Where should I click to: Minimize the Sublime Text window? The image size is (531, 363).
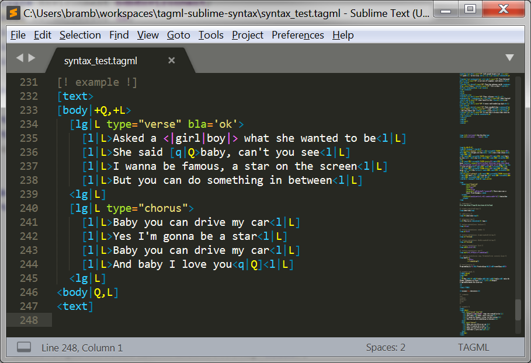(x=446, y=9)
